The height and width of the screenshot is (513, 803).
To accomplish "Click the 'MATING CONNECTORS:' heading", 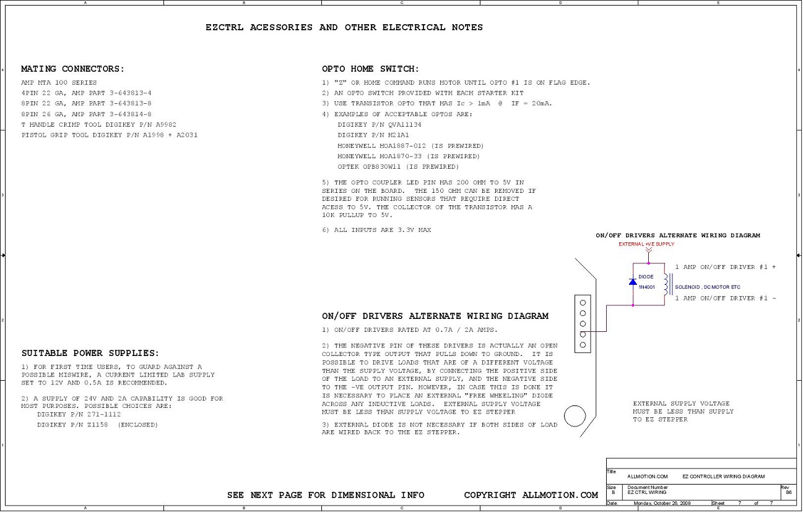I will click(x=73, y=69).
